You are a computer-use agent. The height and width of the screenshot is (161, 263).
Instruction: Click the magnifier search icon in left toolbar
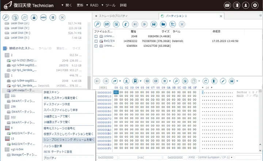click(x=6, y=17)
